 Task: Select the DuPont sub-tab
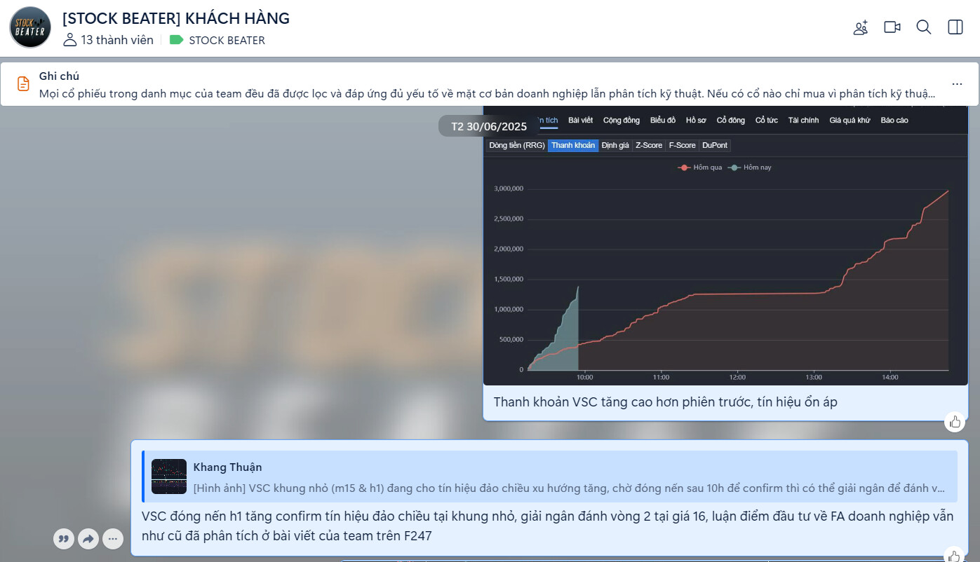715,145
